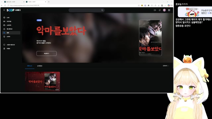The width and height of the screenshot is (212, 119).
Task: Close the first browser tab
Action: click(24, 2)
